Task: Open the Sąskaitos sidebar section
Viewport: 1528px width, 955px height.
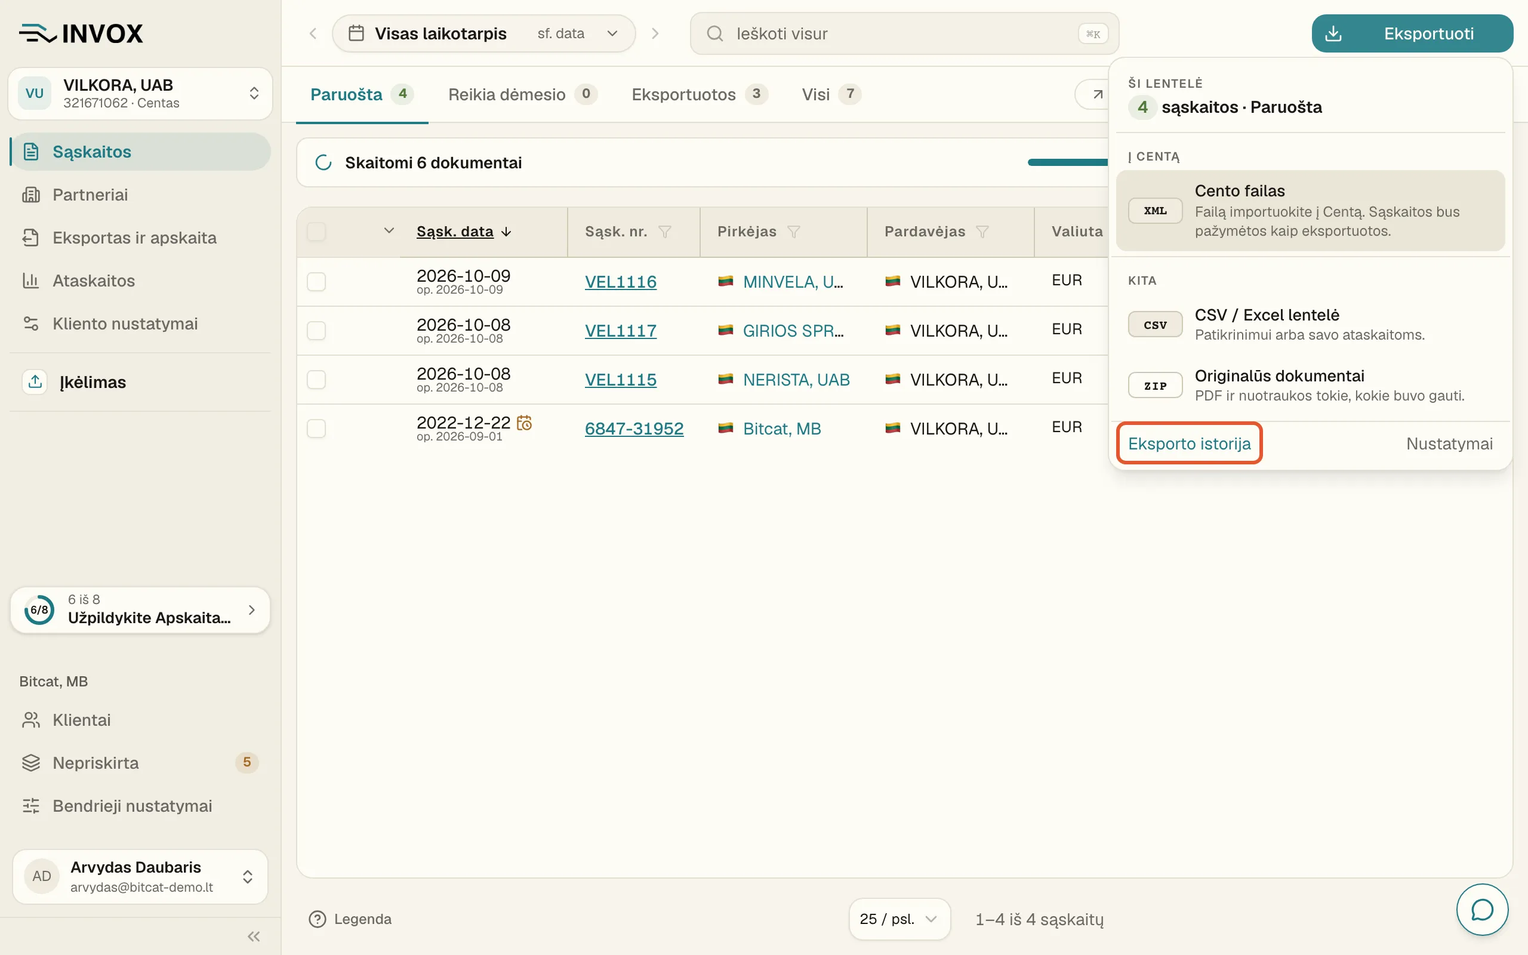Action: [x=140, y=152]
